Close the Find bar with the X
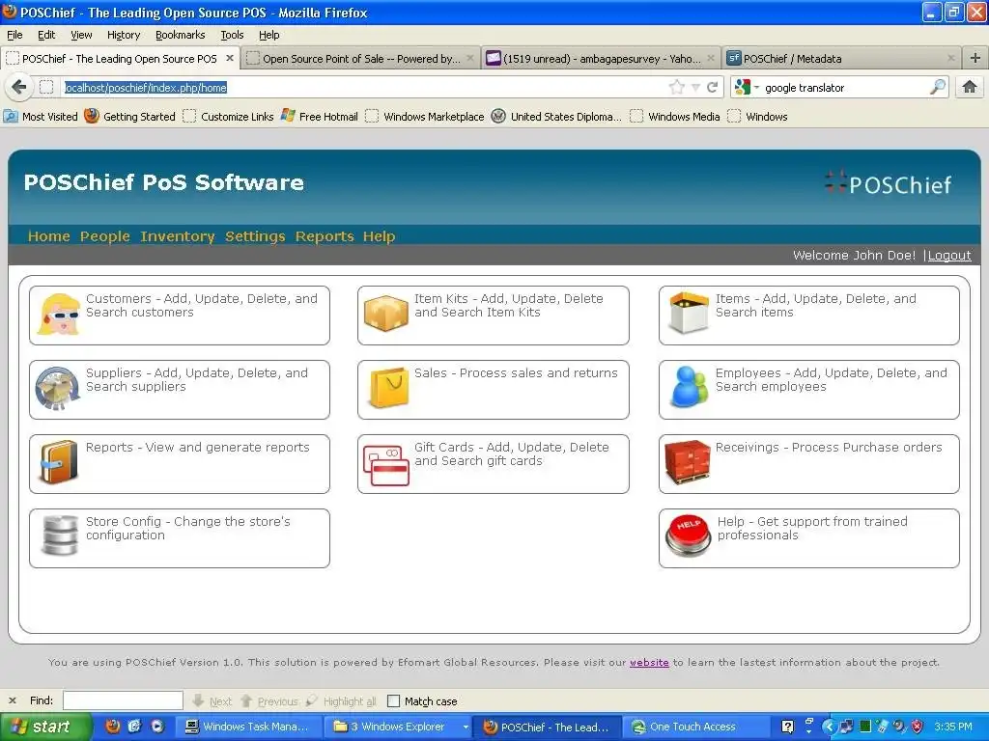Screen dimensions: 989x741 [12, 700]
